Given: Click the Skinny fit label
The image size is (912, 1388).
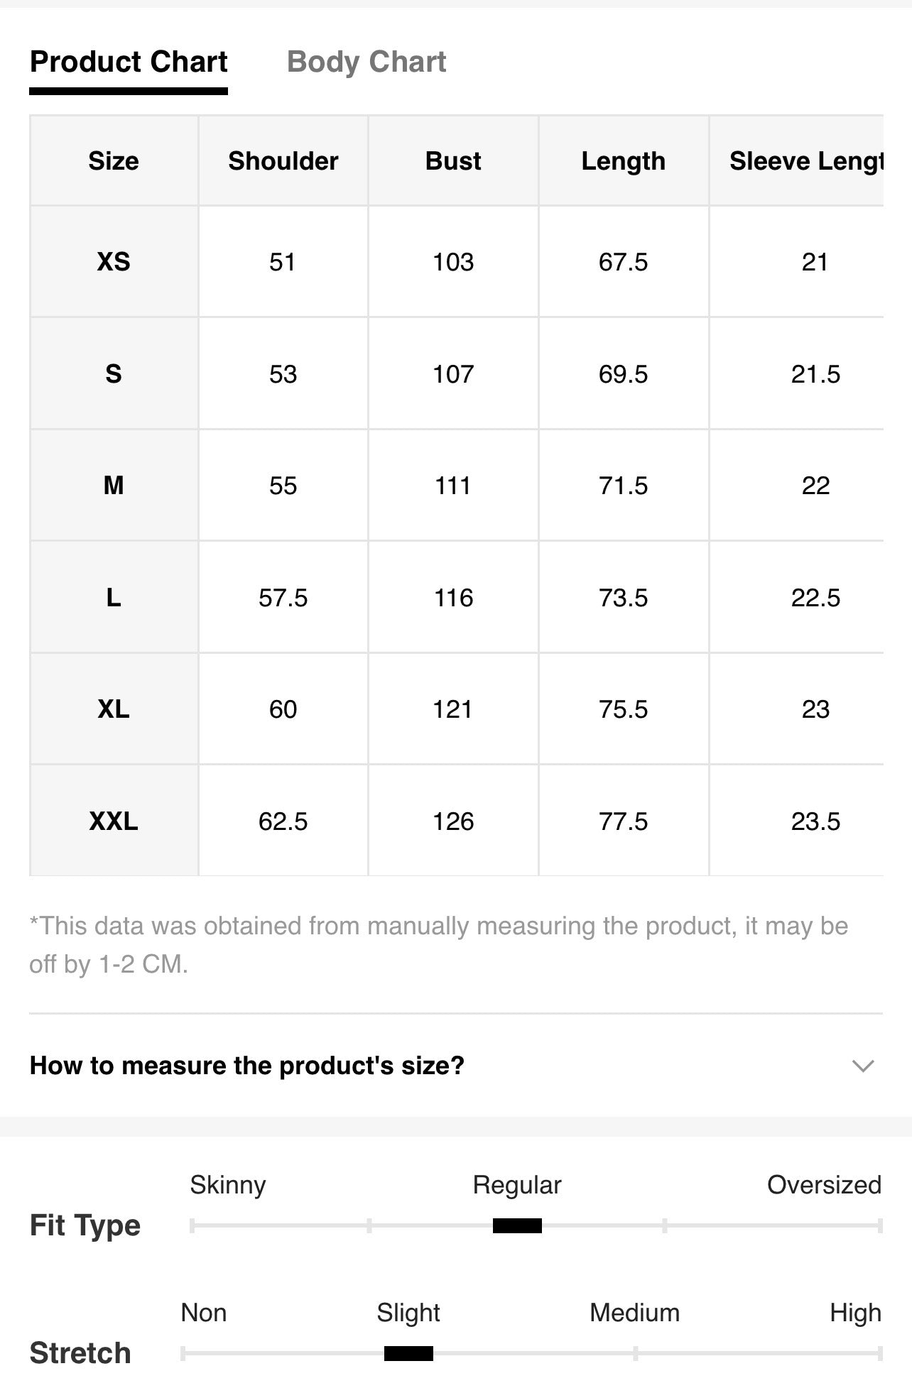Looking at the screenshot, I should (227, 1185).
